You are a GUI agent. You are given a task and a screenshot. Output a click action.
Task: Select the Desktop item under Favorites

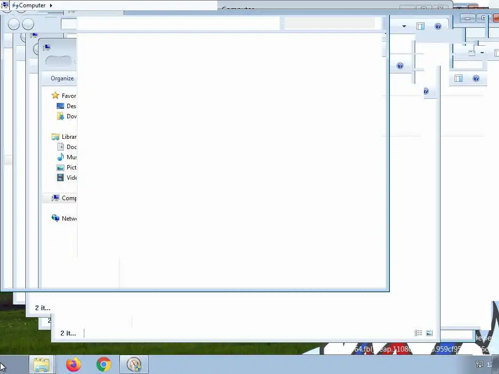pos(66,106)
